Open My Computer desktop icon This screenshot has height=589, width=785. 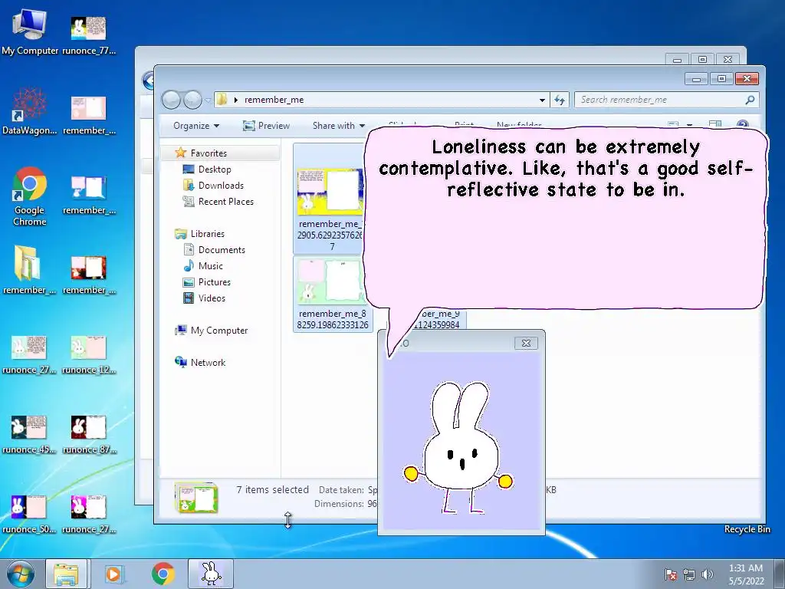point(30,31)
